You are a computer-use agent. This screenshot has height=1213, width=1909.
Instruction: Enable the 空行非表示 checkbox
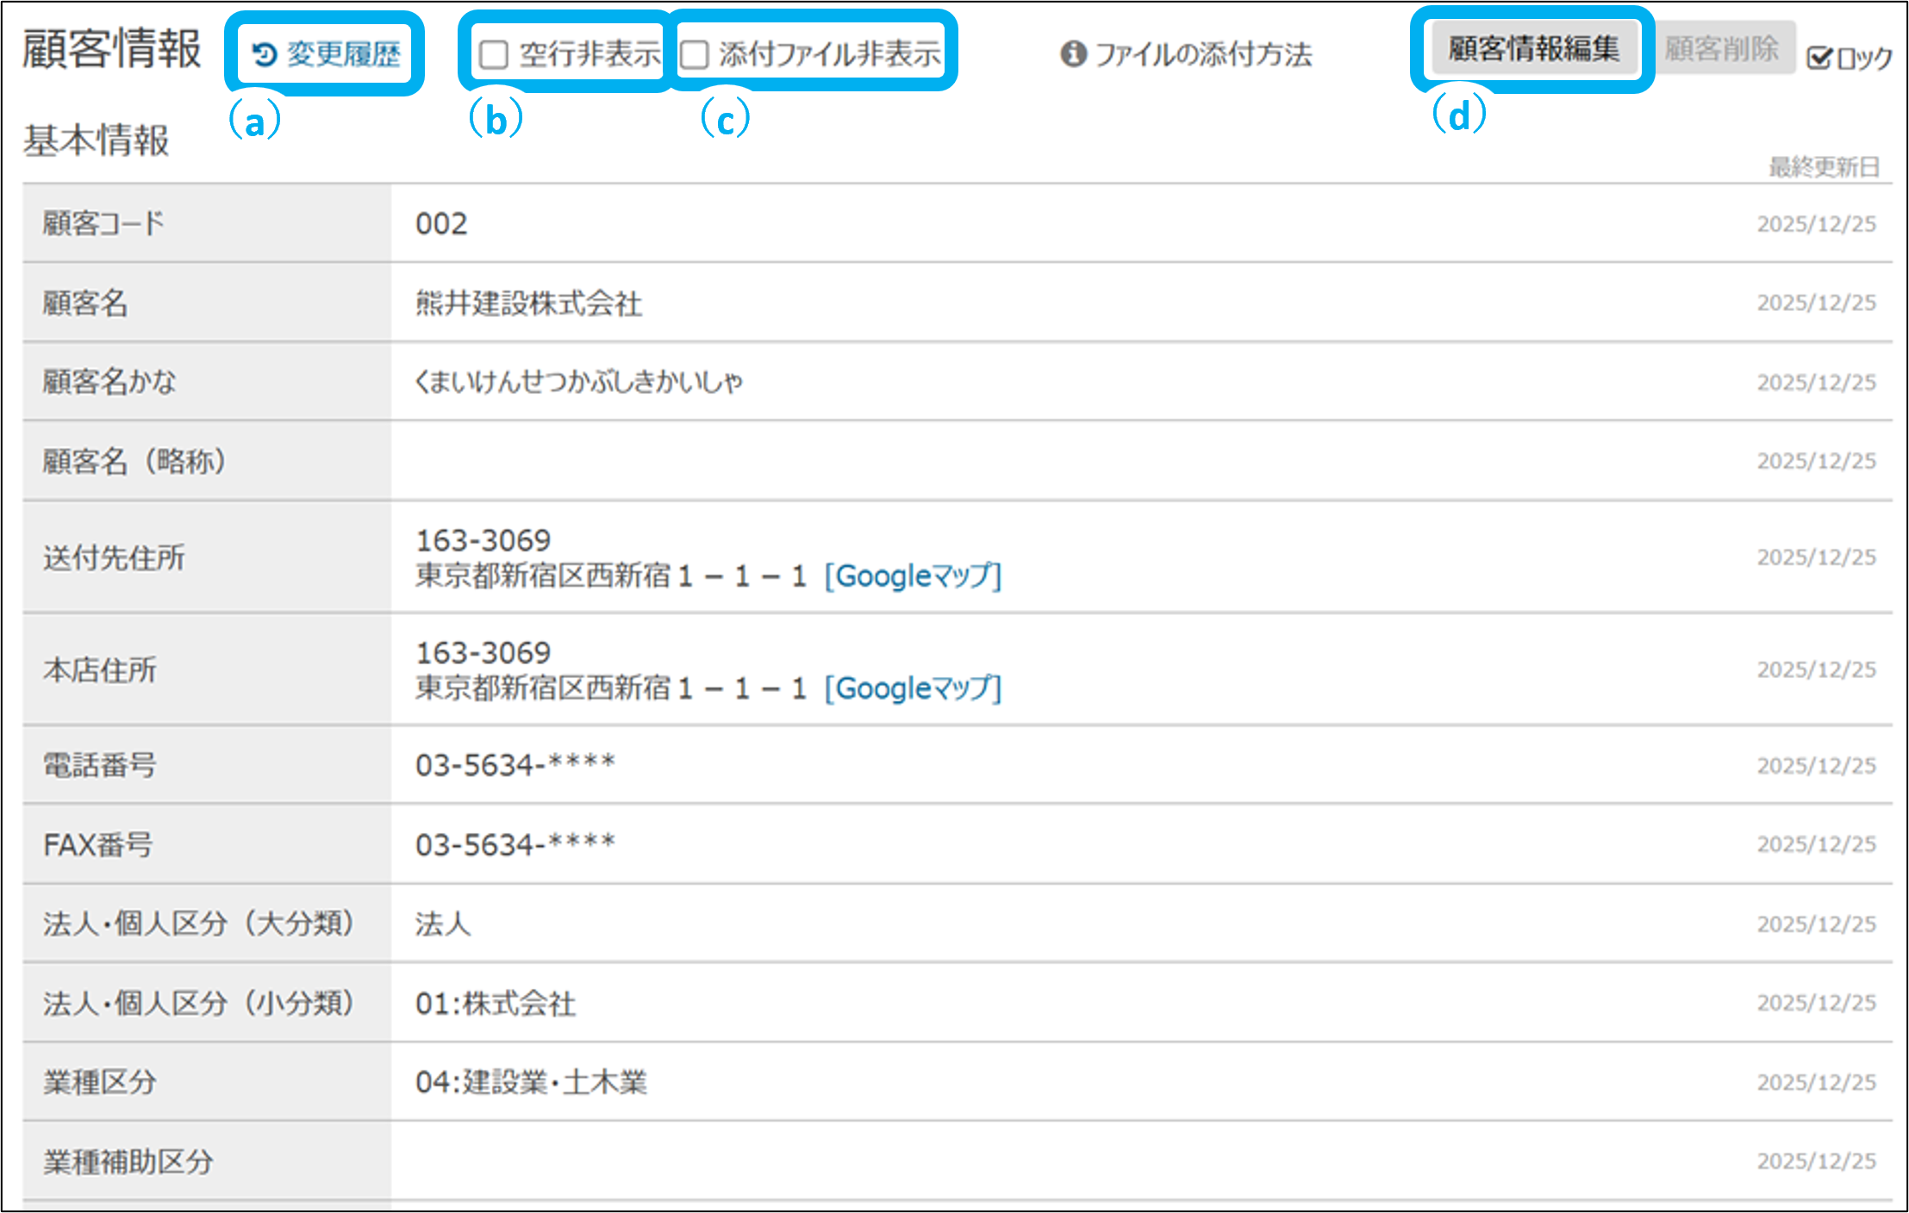(494, 55)
